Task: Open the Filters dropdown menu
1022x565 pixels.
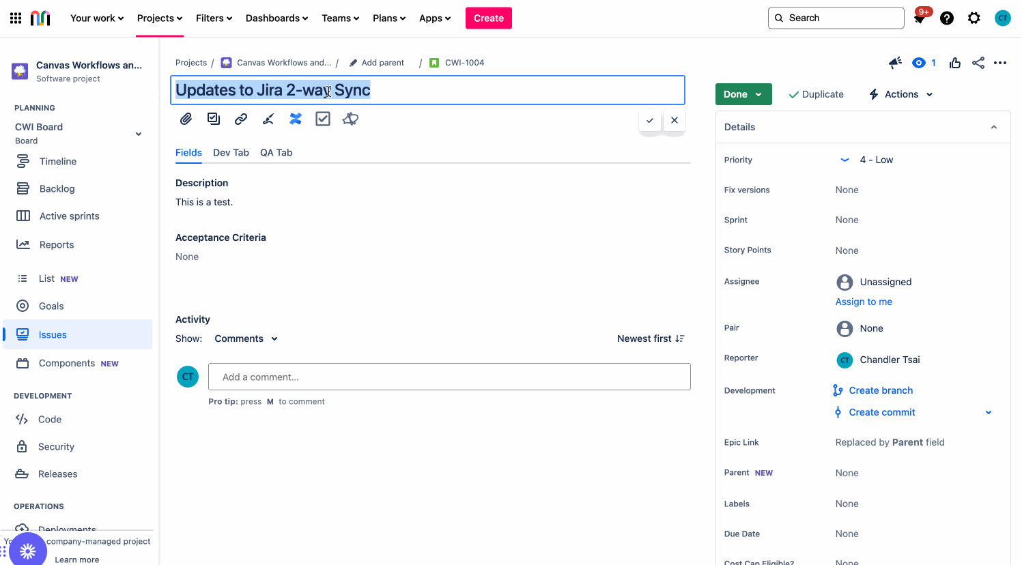Action: point(214,18)
